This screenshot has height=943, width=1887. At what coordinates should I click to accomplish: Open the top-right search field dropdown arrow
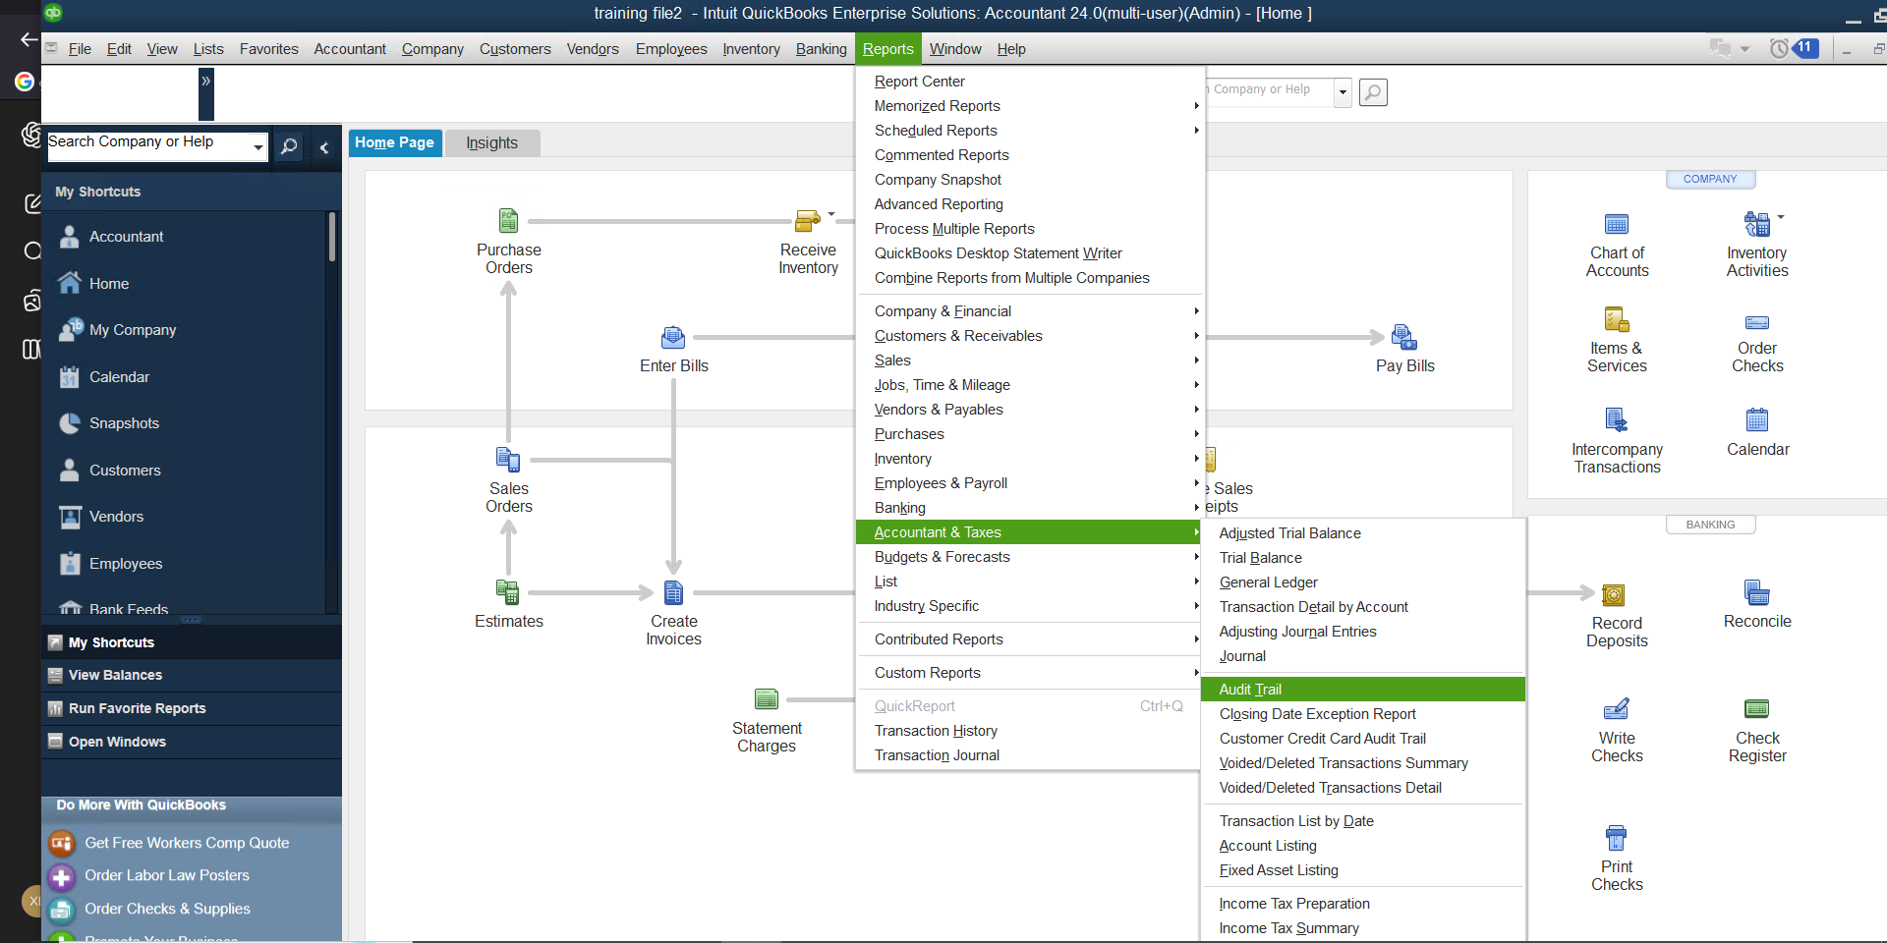pyautogui.click(x=1343, y=92)
